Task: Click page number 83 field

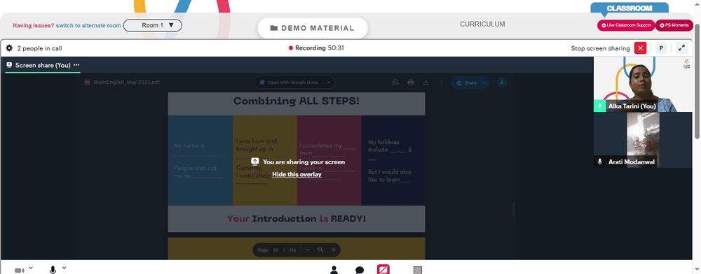Action: [x=275, y=250]
